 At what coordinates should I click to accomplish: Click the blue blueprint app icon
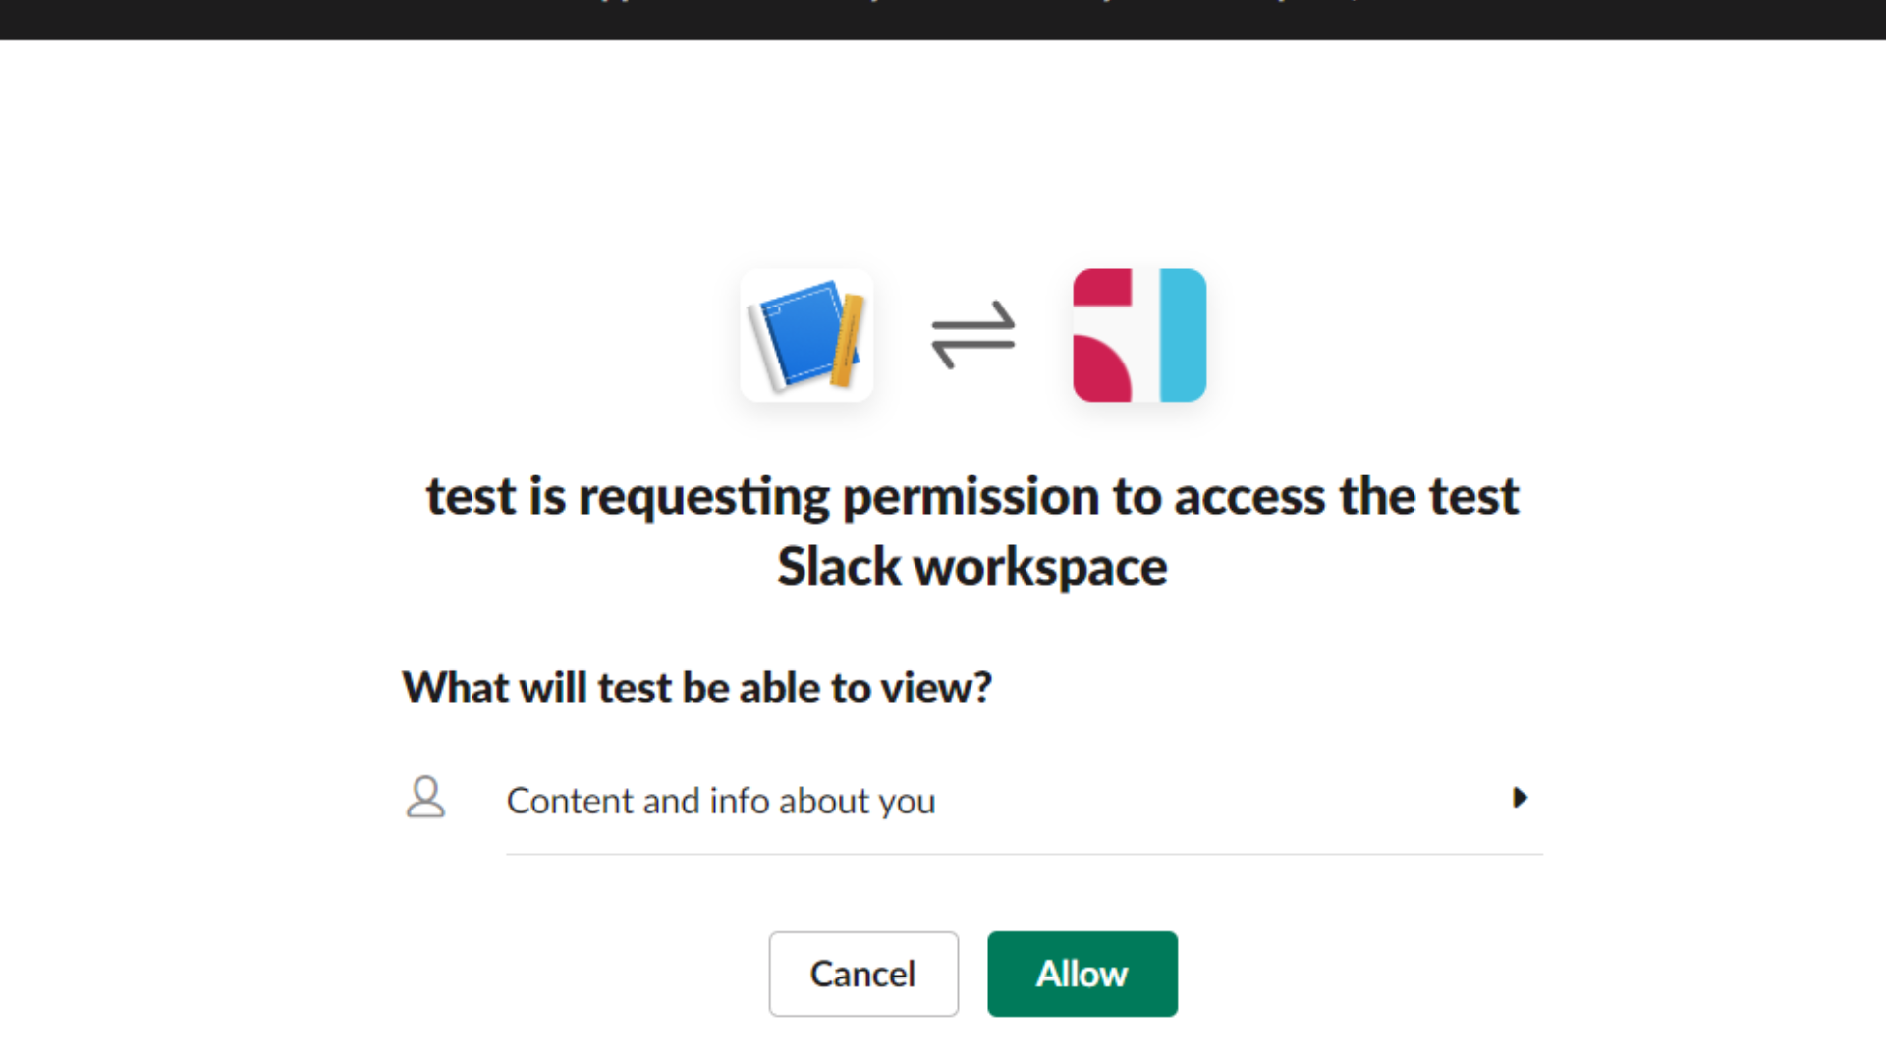coord(807,335)
